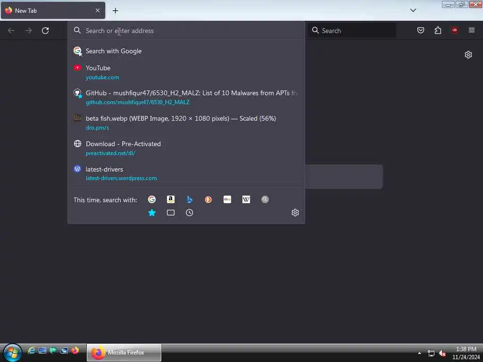Search this time with Google icon

tap(152, 199)
